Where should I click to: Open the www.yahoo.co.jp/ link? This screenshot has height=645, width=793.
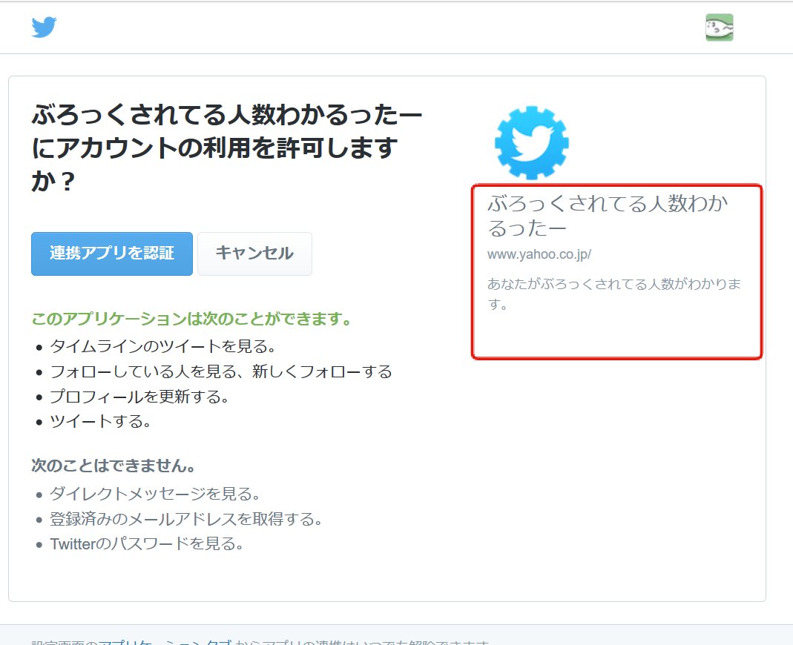[539, 254]
